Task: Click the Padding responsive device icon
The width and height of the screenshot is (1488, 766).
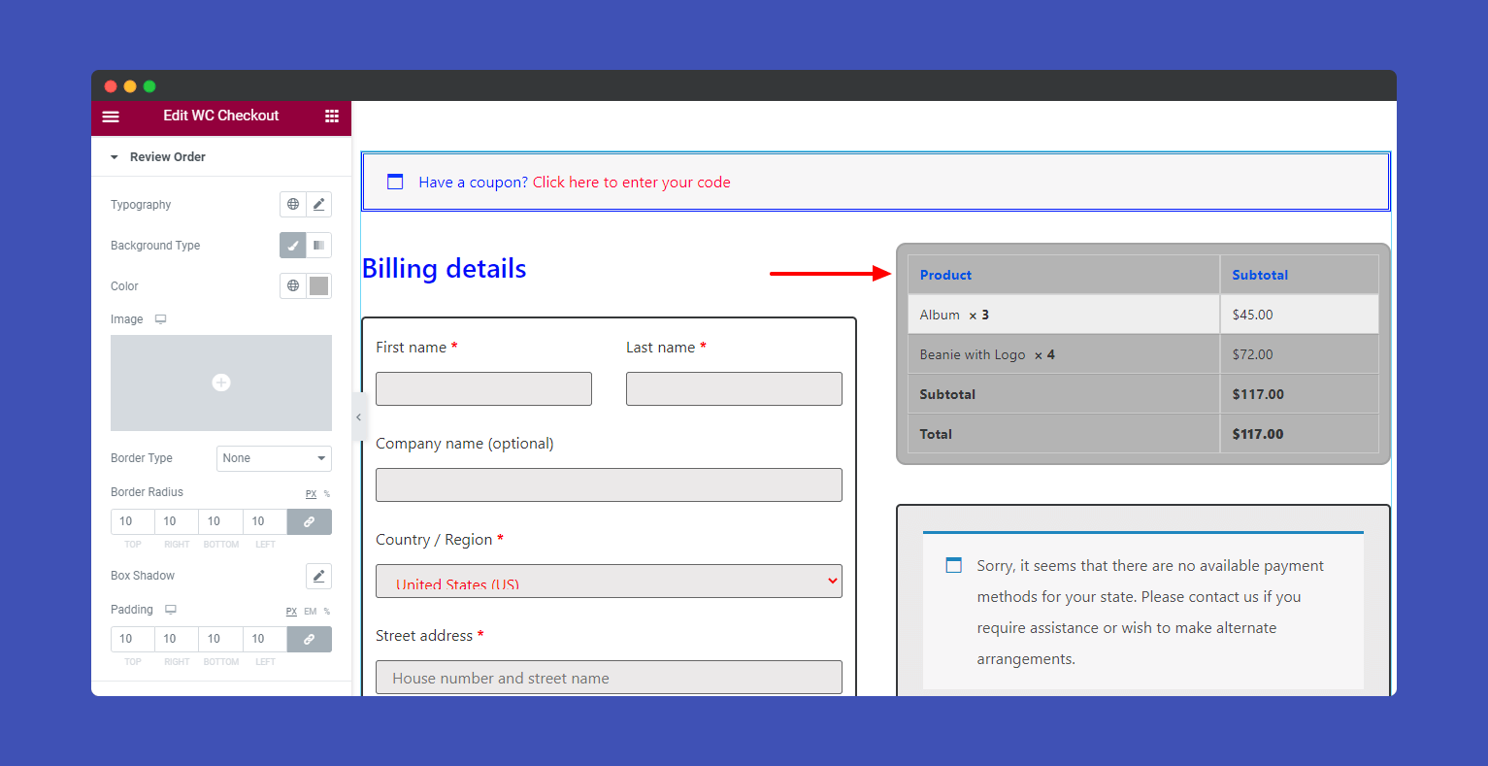Action: [171, 610]
